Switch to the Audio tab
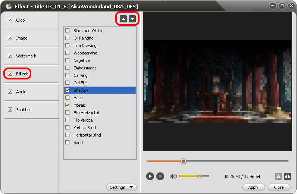The image size is (297, 194). tap(31, 92)
